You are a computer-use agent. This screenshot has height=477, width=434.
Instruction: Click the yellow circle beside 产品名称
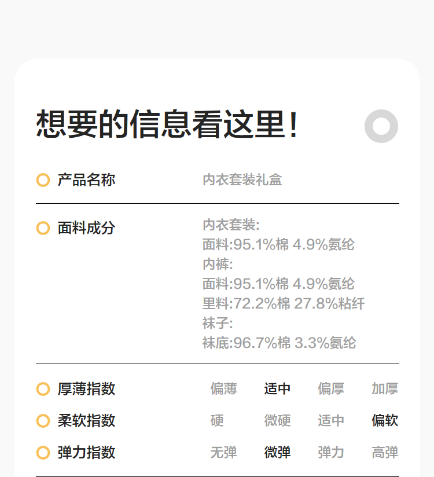(43, 180)
